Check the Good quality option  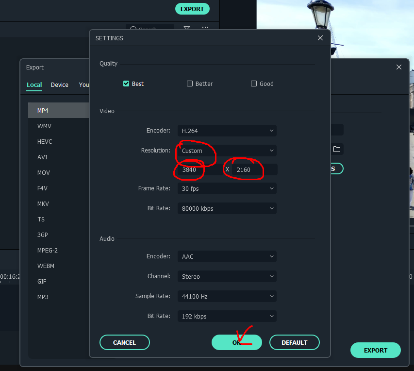click(x=254, y=84)
